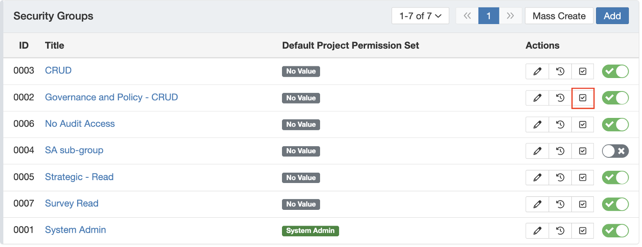Screen dimensions: 642x247
Task: Open history icon for Governance and Policy - CRUD
Action: pyautogui.click(x=560, y=98)
